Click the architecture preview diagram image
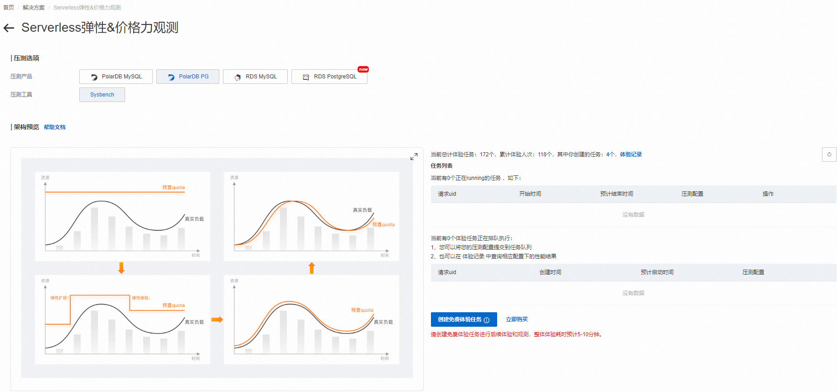Screen dimensions: 837x392 [x=217, y=268]
